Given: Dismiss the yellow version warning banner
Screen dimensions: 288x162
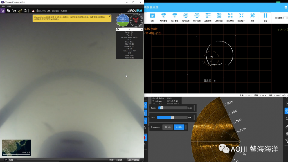Looking at the screenshot, I should [x=110, y=16].
